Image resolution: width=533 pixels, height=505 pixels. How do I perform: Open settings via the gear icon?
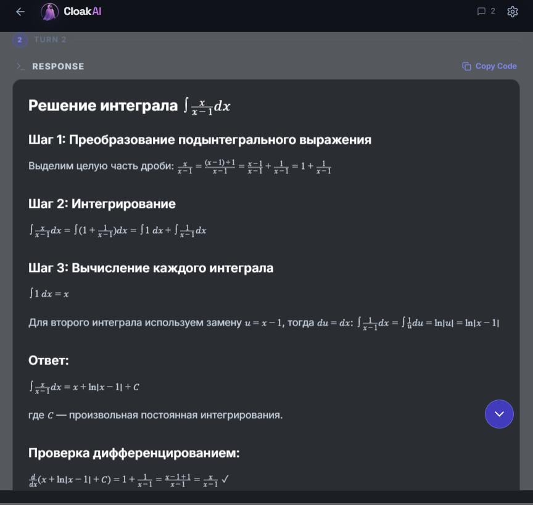(x=512, y=12)
